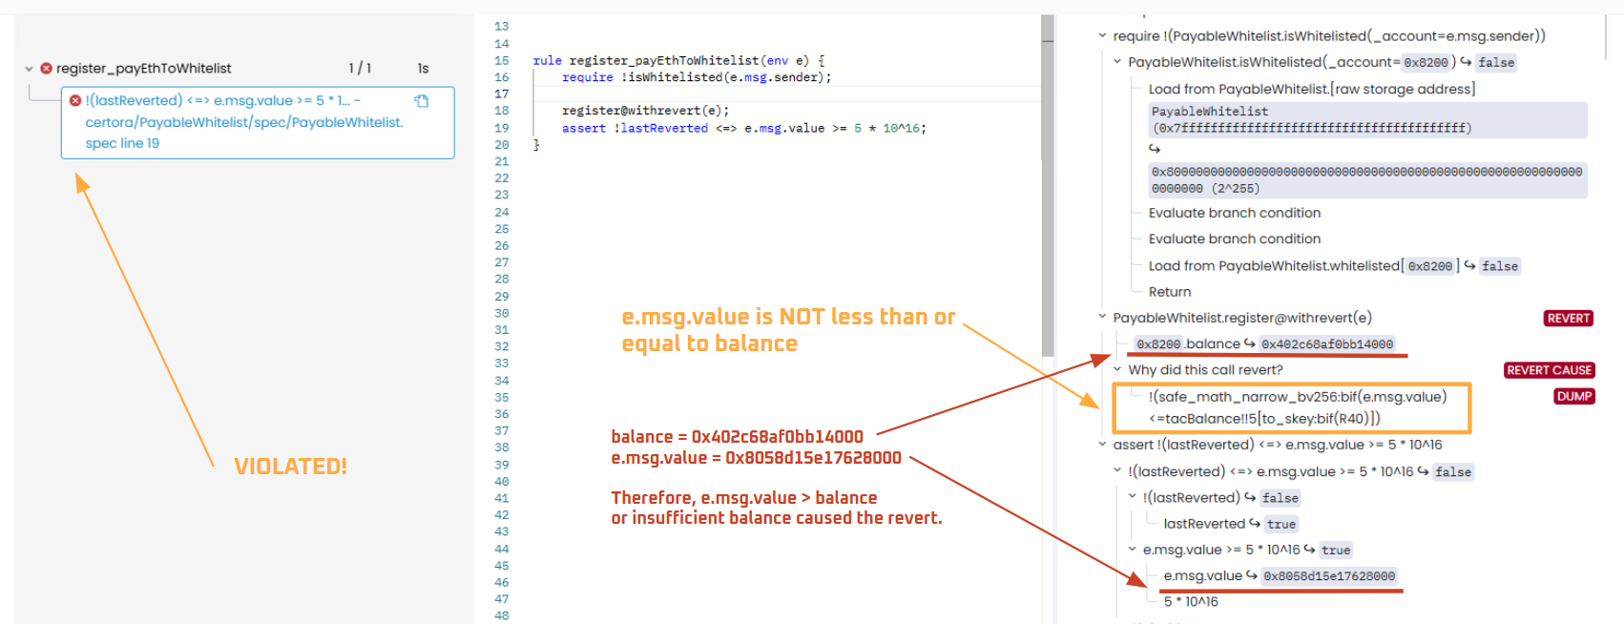Click the 0x8200 address chip before .balance

(1157, 344)
